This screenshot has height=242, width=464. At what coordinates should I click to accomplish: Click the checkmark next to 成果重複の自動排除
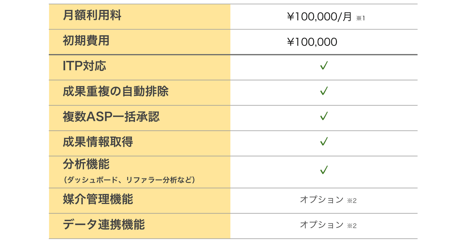324,91
